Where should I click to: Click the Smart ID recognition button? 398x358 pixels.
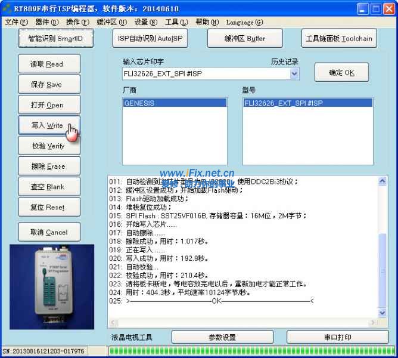[55, 38]
